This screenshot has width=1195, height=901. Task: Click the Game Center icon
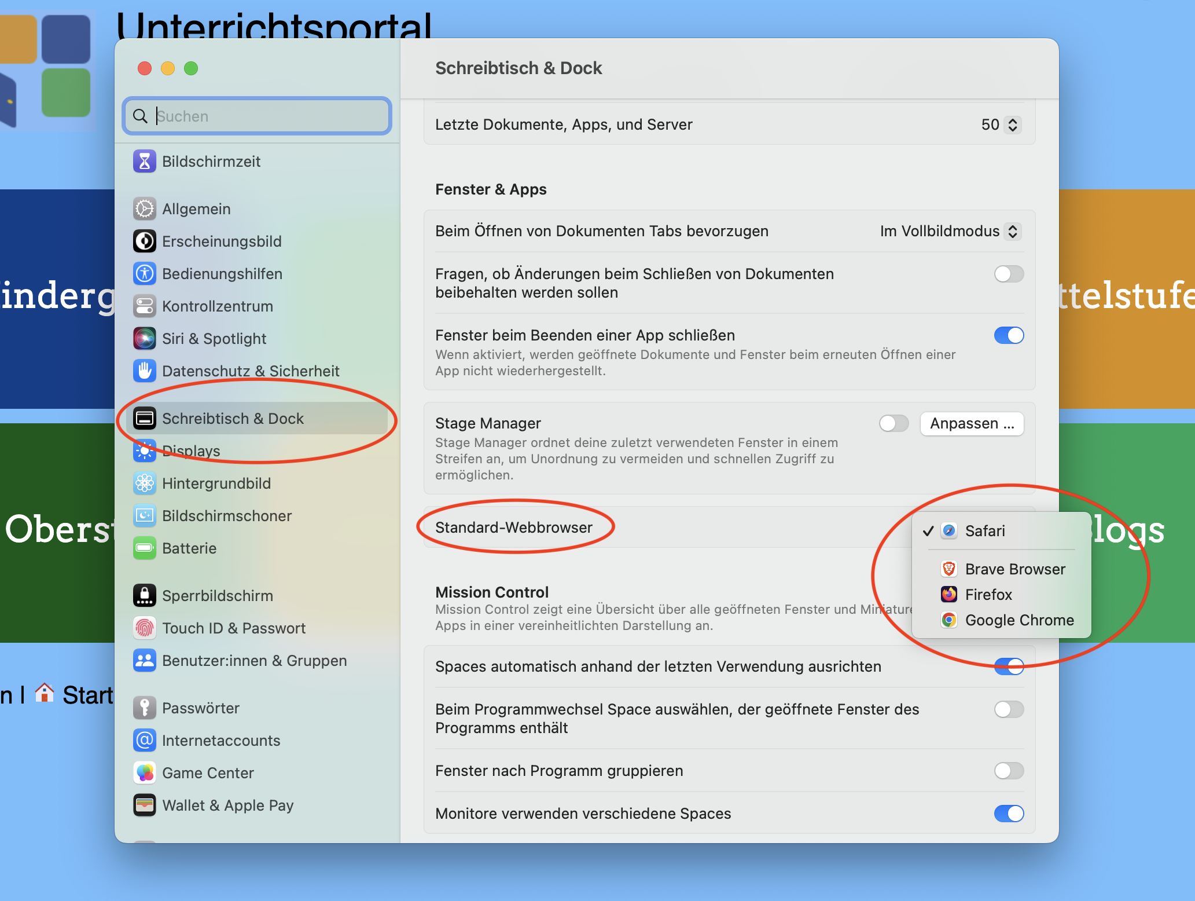144,773
